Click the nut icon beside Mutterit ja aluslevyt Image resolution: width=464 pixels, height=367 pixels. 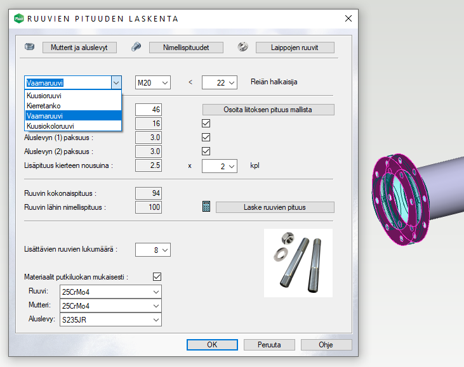[29, 47]
